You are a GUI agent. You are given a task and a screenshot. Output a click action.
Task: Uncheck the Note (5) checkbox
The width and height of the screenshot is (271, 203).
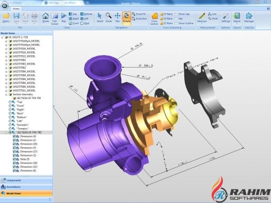[14, 159]
